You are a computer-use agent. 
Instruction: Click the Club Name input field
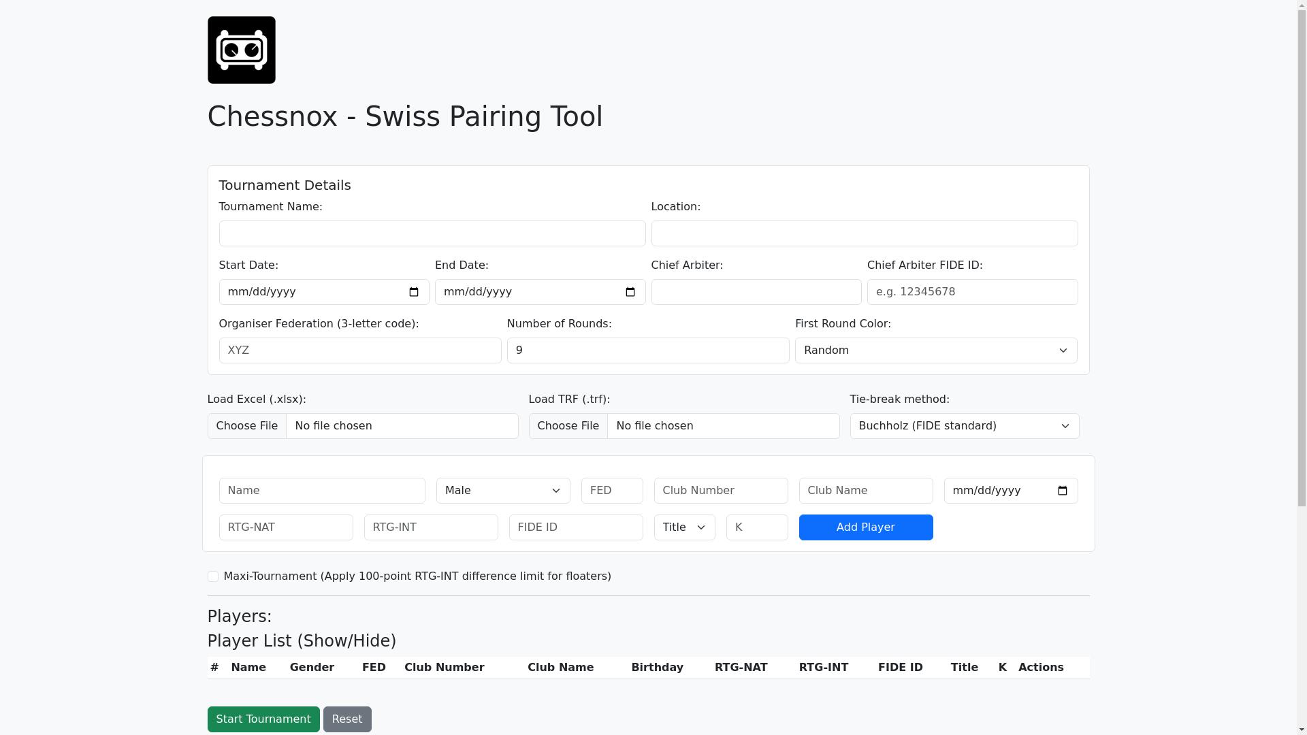[866, 491]
